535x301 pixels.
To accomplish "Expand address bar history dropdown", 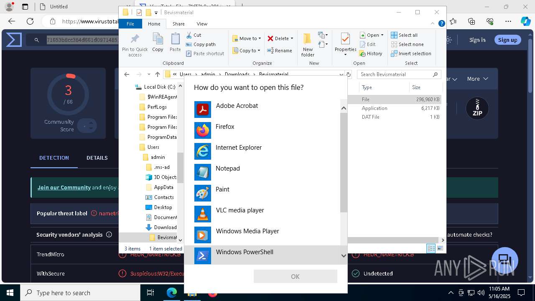I will pos(341,74).
